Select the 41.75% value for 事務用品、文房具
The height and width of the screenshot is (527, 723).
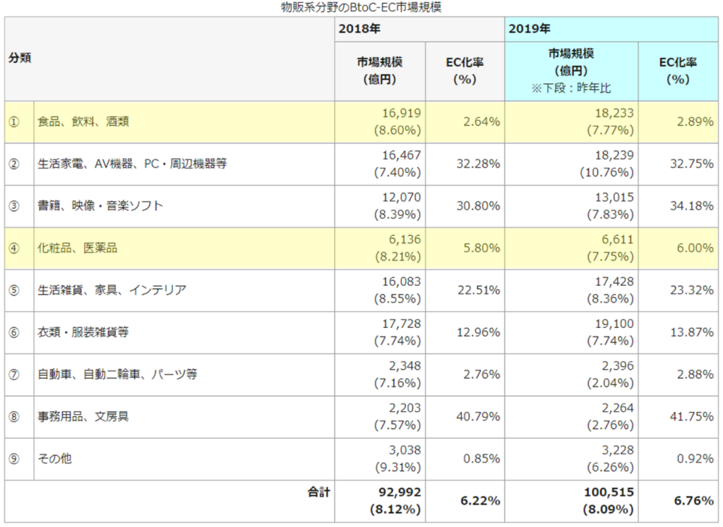coord(690,416)
